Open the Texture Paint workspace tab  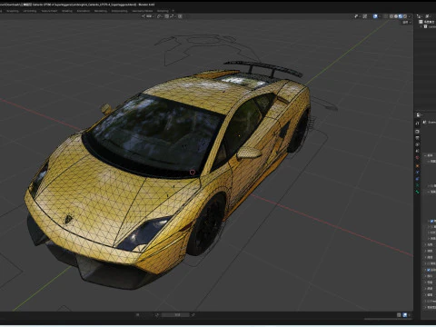pyautogui.click(x=49, y=11)
